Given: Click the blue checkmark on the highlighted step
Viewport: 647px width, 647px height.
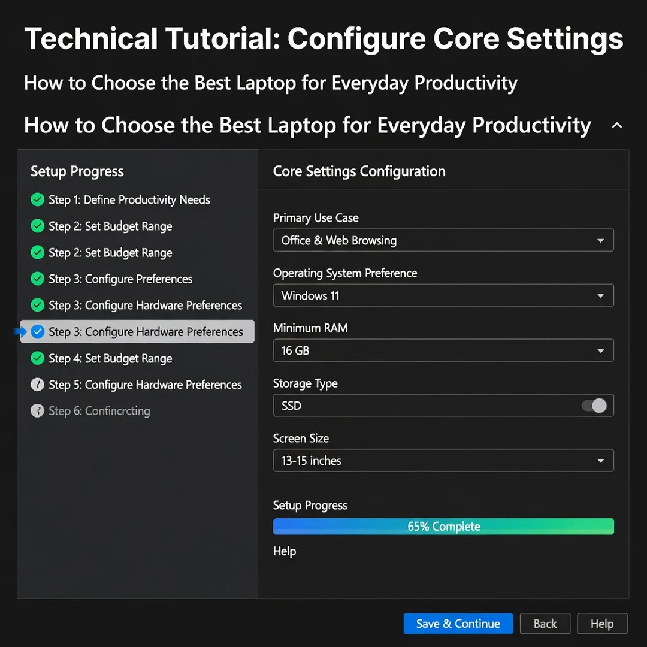Looking at the screenshot, I should pos(38,332).
